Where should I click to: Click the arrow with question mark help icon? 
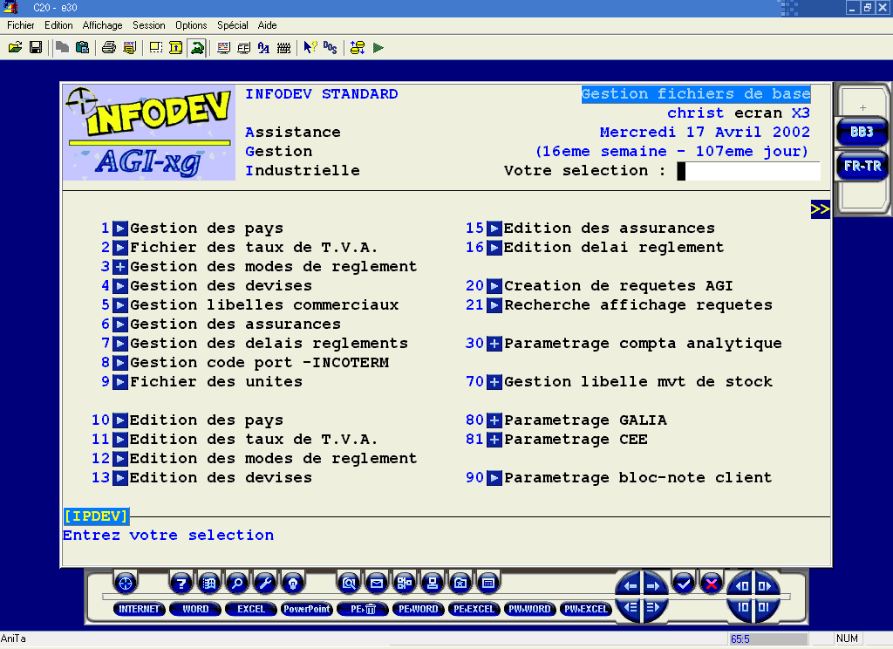[x=310, y=47]
